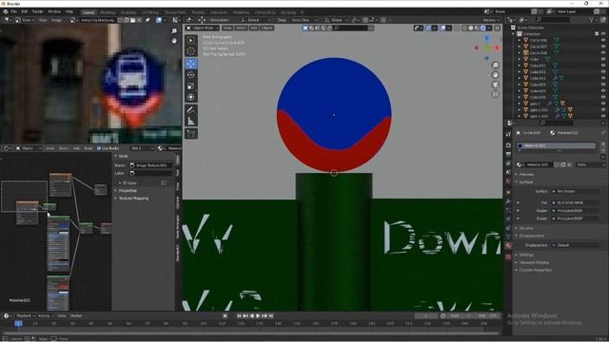Toggle visibility of gate 1 in outliner
The image size is (609, 342).
(x=603, y=104)
